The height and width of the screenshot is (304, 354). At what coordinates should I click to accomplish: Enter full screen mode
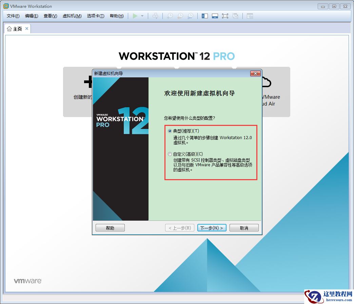point(225,16)
